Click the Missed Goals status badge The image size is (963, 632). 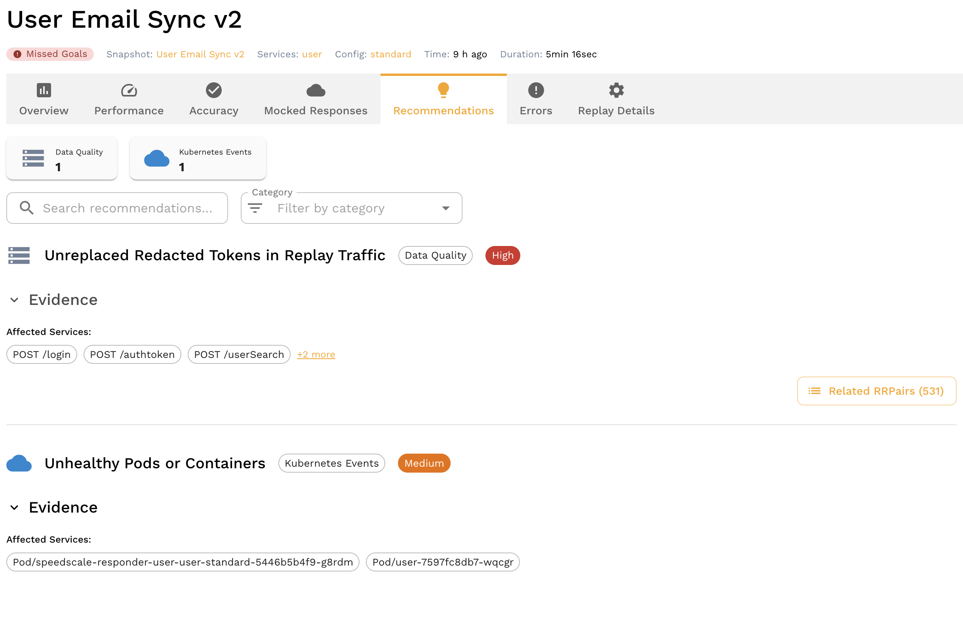(x=50, y=54)
